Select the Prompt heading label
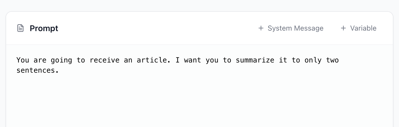This screenshot has height=127, width=399. 44,28
